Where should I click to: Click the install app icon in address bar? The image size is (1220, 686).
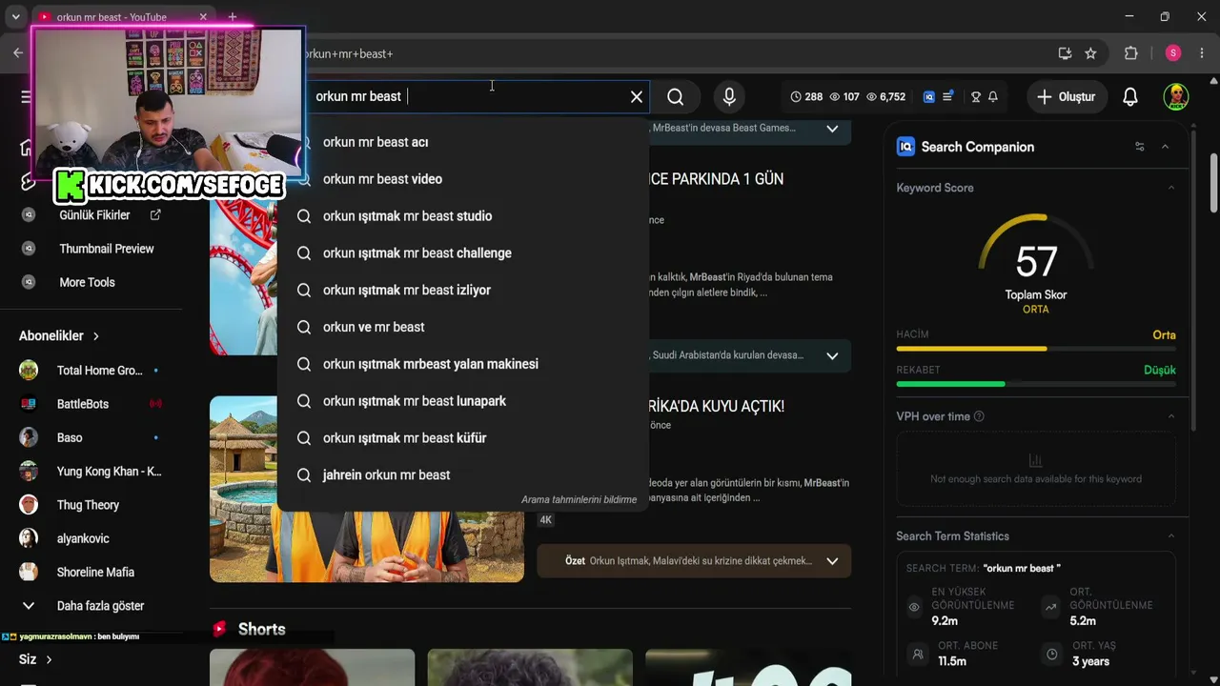(1065, 53)
